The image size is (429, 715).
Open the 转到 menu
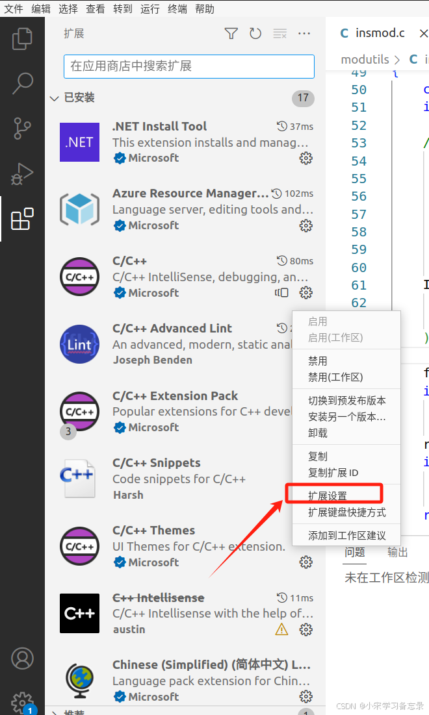[123, 8]
